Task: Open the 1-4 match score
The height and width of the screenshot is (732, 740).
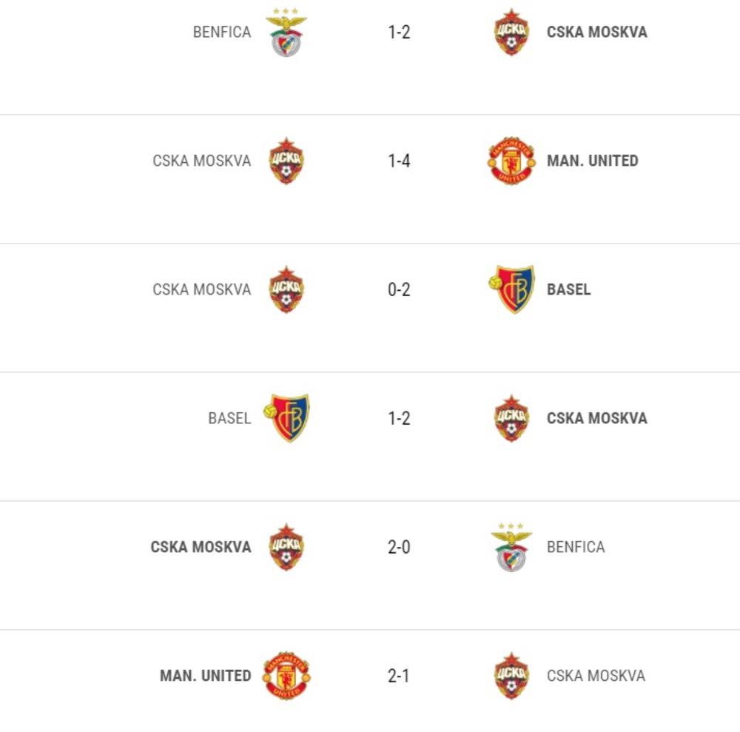Action: tap(399, 161)
